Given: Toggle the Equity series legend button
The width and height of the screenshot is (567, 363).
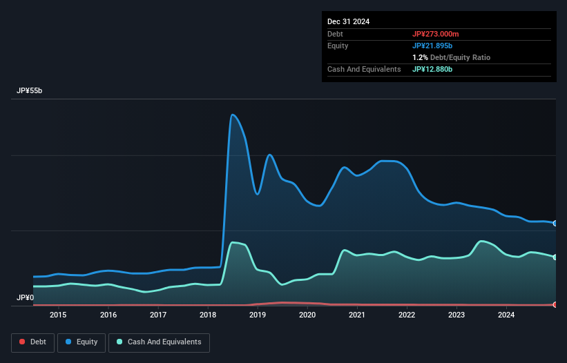Looking at the screenshot, I should (x=81, y=342).
